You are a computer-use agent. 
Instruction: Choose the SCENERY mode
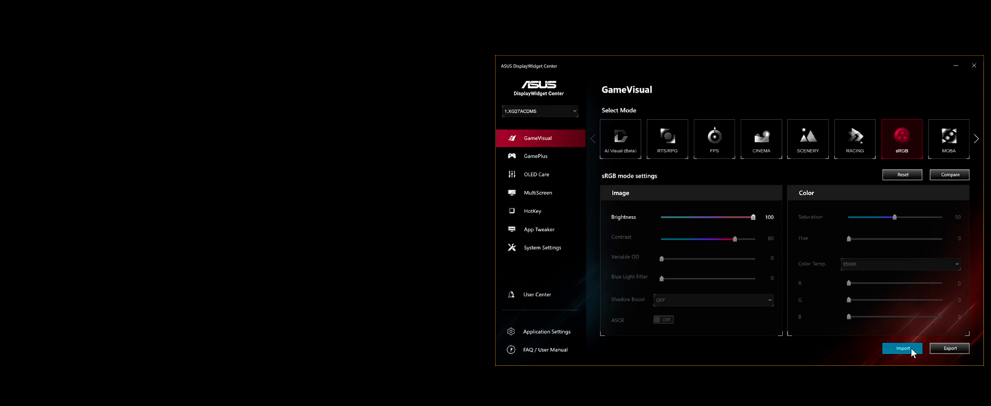click(x=808, y=139)
